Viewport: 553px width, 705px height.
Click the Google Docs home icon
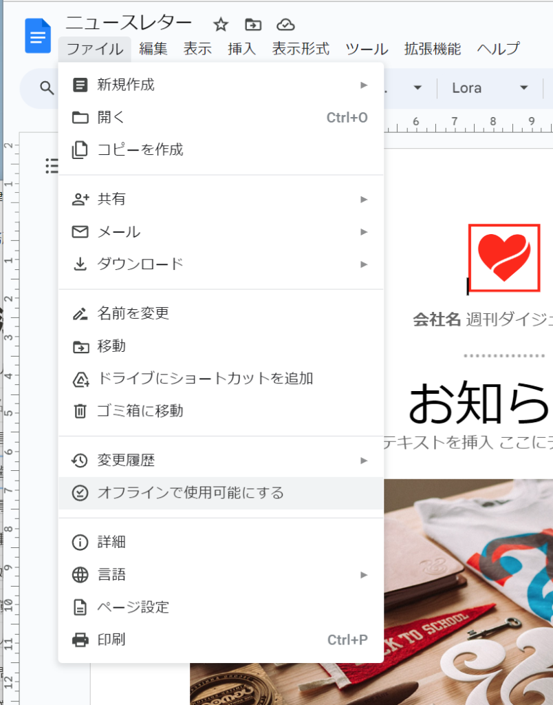click(x=38, y=36)
